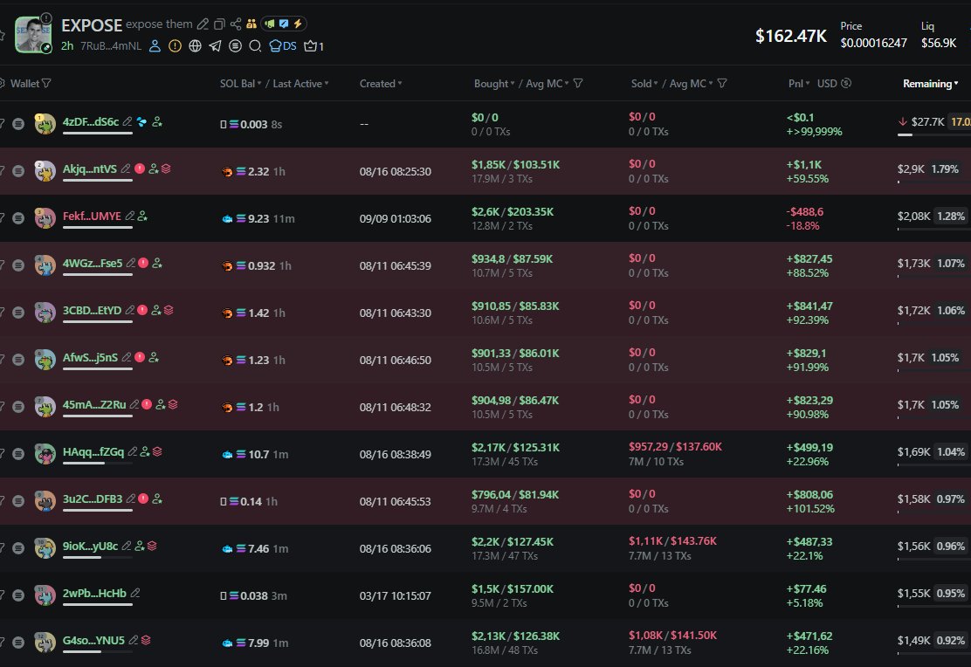Follow wallet Fekf...UMYE with the person-star icon
The height and width of the screenshot is (667, 971).
coord(142,216)
